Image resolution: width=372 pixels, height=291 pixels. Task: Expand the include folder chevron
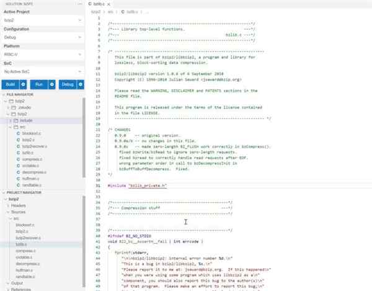11,120
